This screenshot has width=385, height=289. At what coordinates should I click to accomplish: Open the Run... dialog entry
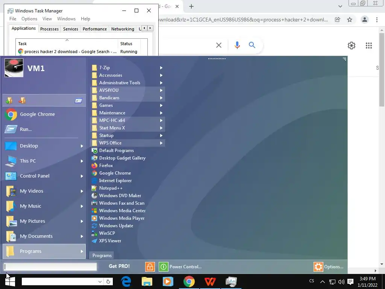pyautogui.click(x=44, y=129)
